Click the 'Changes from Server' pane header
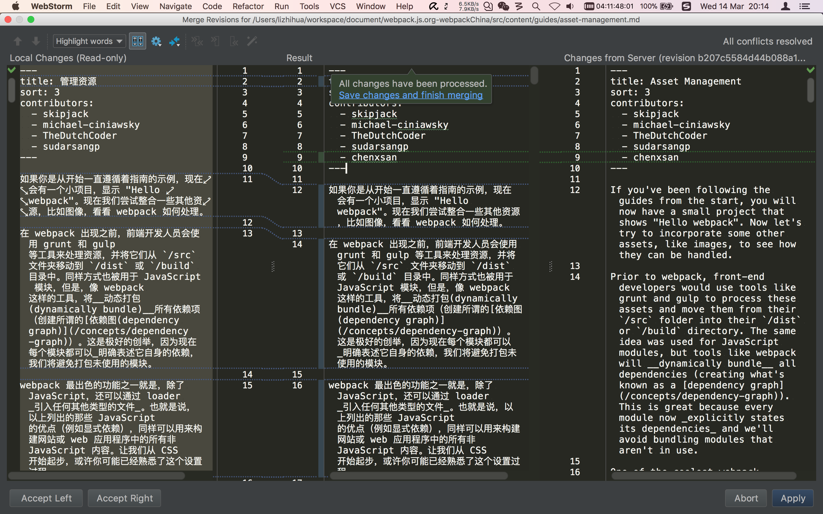Screen dimensions: 823x514 coord(684,58)
